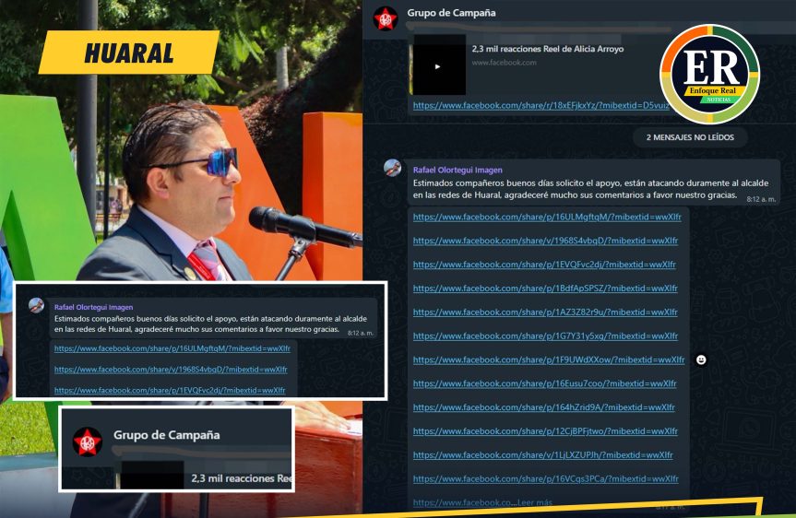The image size is (796, 518).
Task: Click the small profile avatar in the white-bordered inset message
Action: tap(36, 305)
